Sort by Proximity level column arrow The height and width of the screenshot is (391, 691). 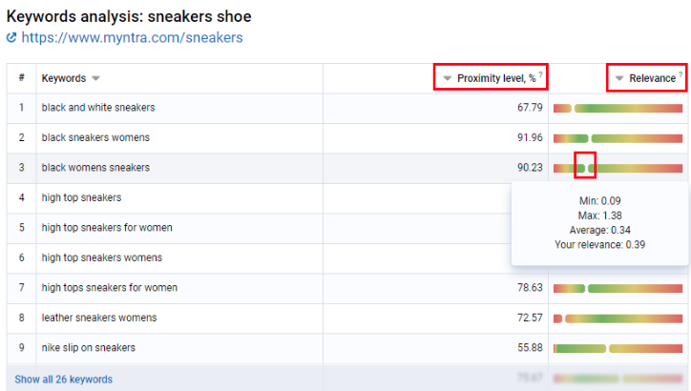coord(448,78)
